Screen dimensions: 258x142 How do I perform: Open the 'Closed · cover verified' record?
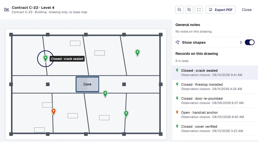215,129
